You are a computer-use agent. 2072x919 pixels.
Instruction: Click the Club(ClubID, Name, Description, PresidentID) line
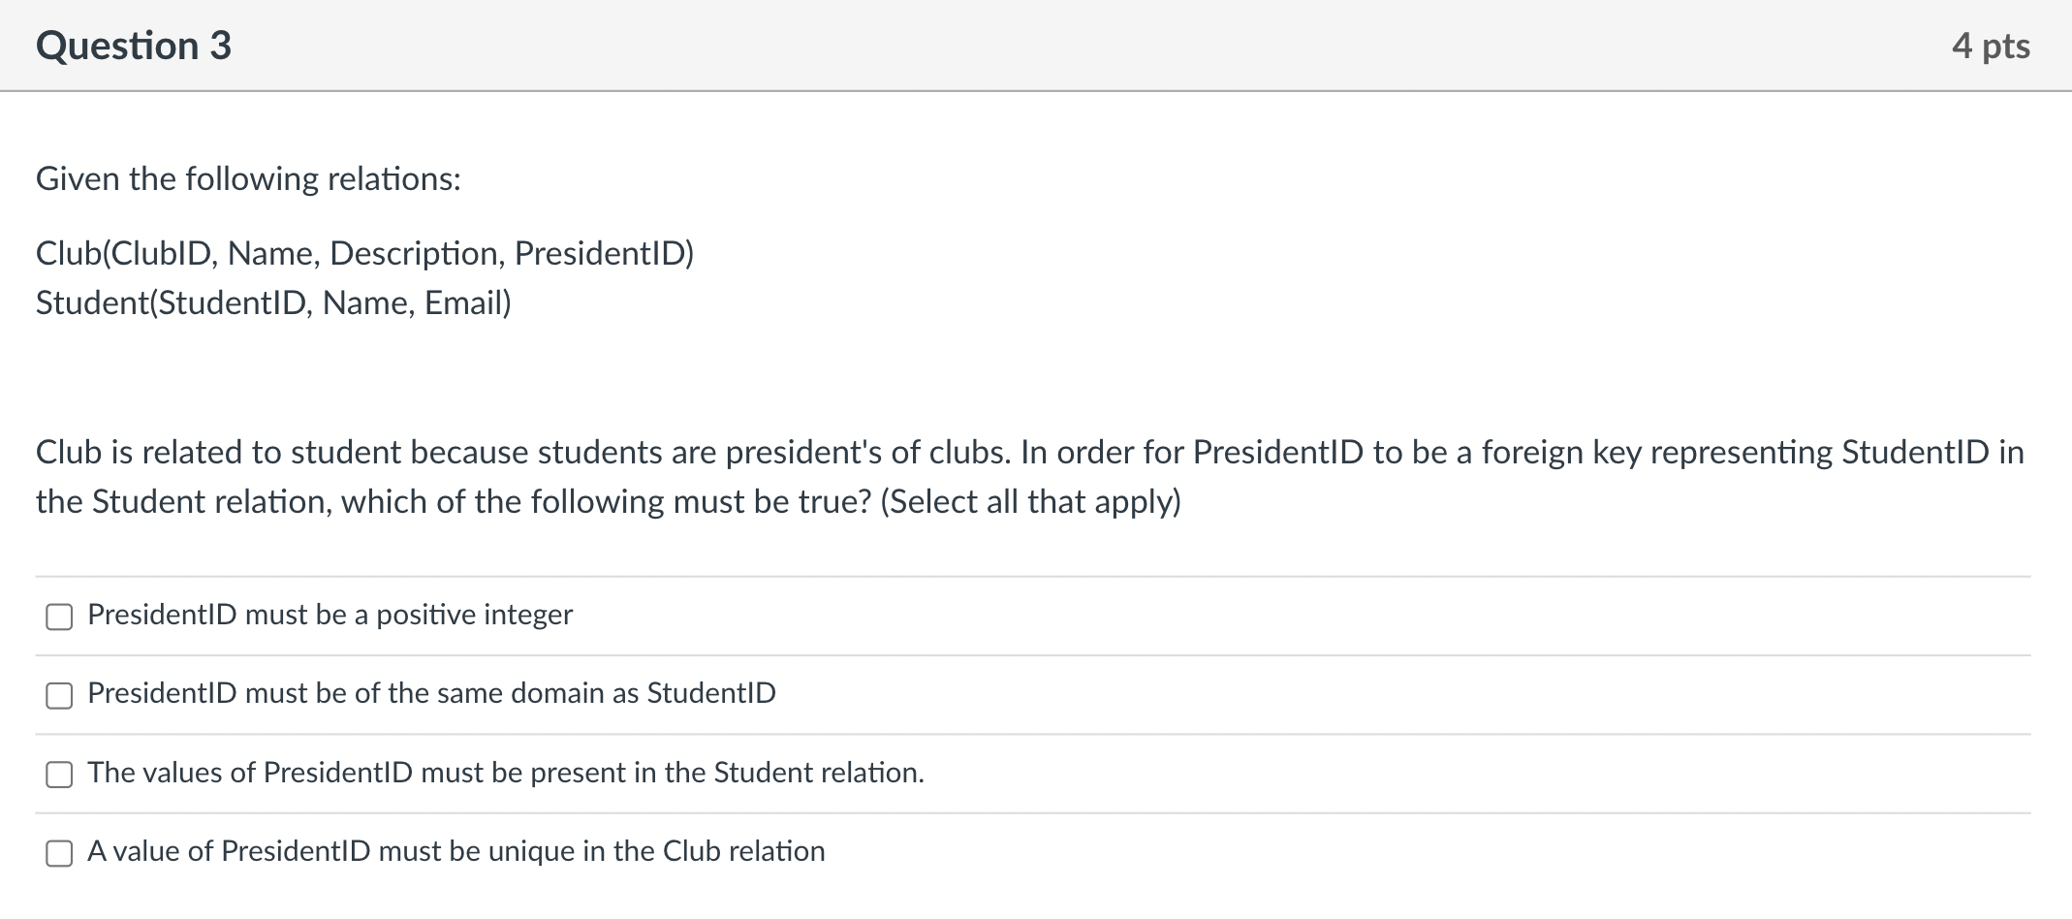[364, 253]
